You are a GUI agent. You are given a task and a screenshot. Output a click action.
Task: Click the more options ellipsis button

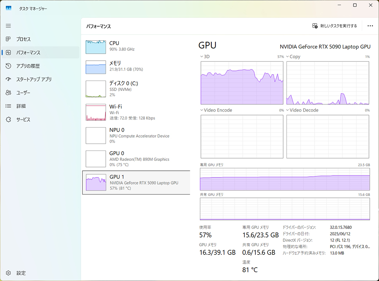click(370, 26)
